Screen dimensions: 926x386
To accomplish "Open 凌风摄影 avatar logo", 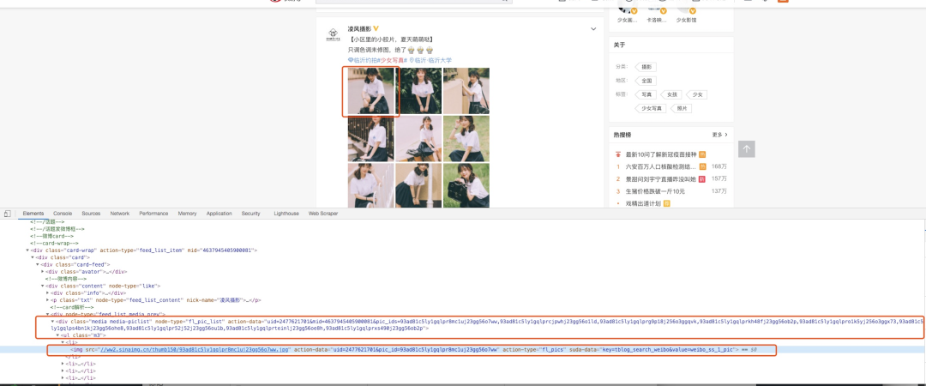I will [334, 34].
